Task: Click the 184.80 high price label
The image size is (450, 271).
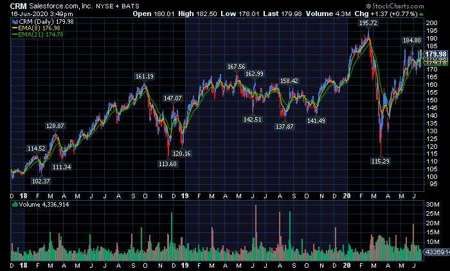Action: tap(412, 41)
